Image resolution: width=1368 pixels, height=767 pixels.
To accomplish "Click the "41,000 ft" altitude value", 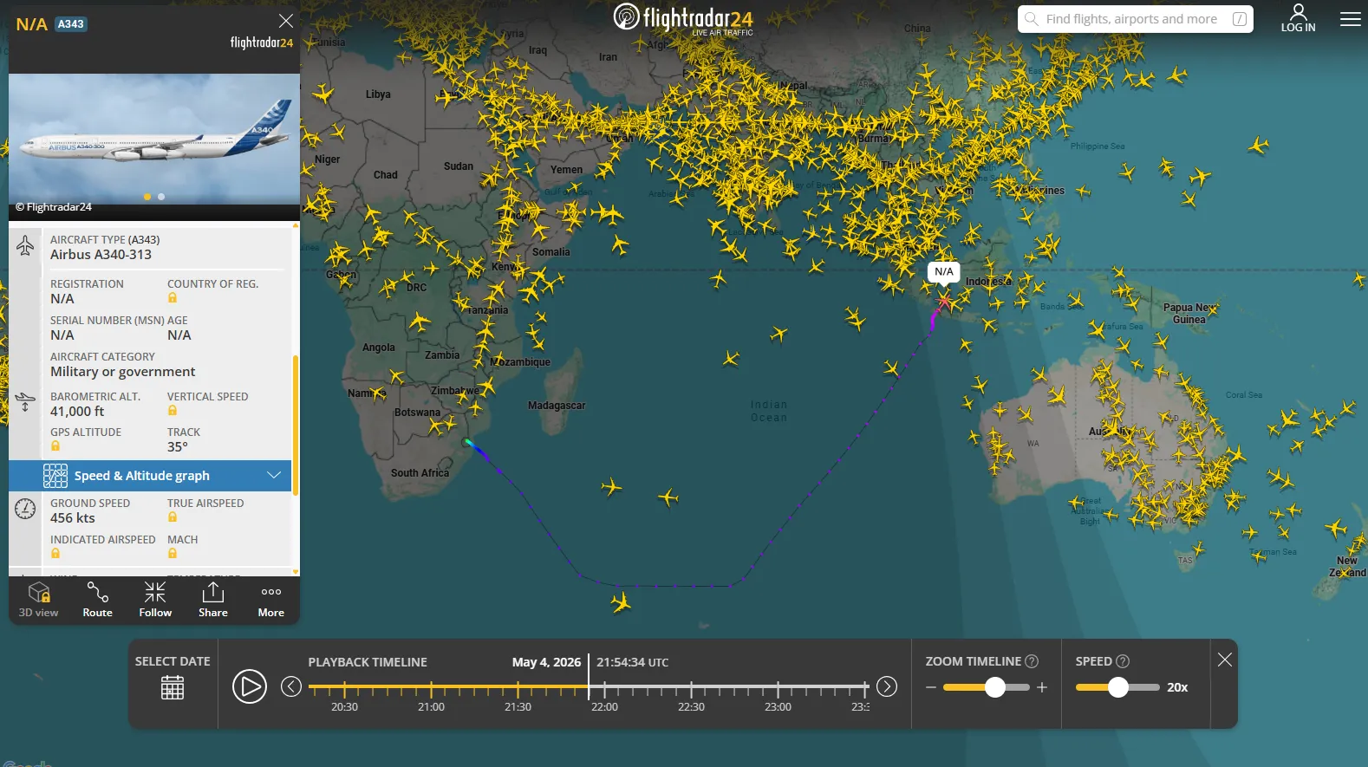I will [x=77, y=412].
